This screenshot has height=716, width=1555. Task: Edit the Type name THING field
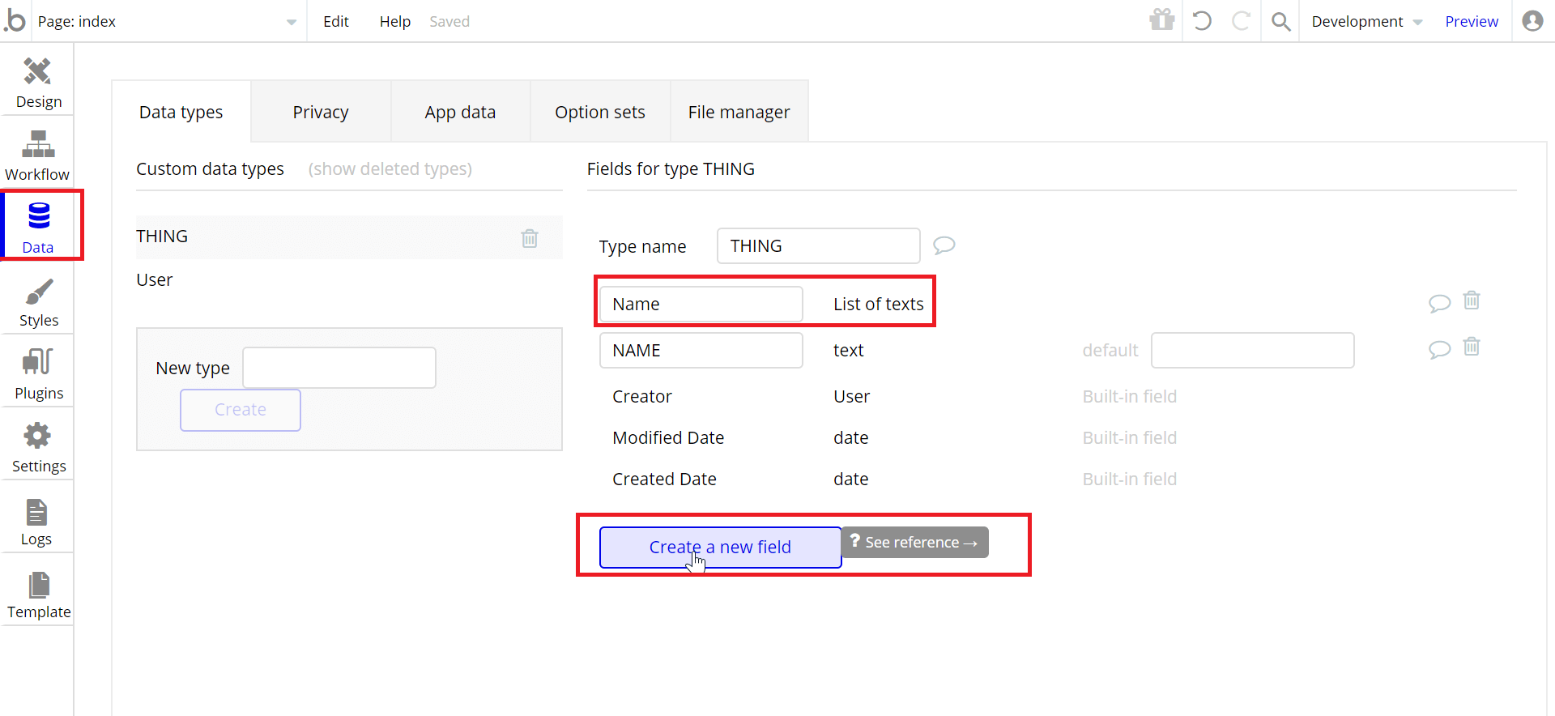pyautogui.click(x=819, y=245)
